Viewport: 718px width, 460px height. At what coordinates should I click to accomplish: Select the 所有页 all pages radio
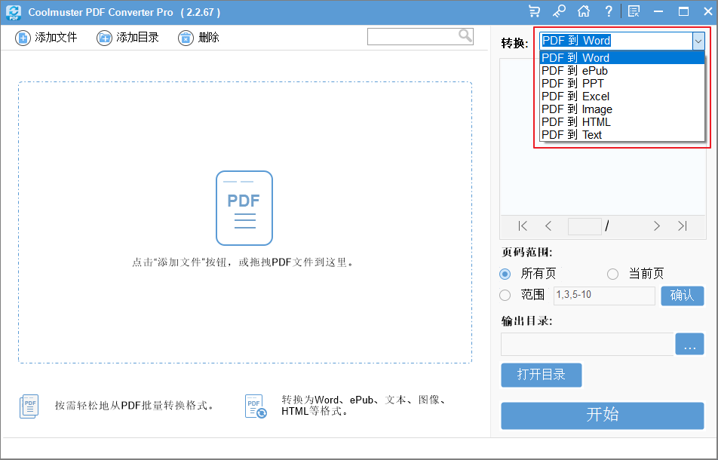(505, 274)
